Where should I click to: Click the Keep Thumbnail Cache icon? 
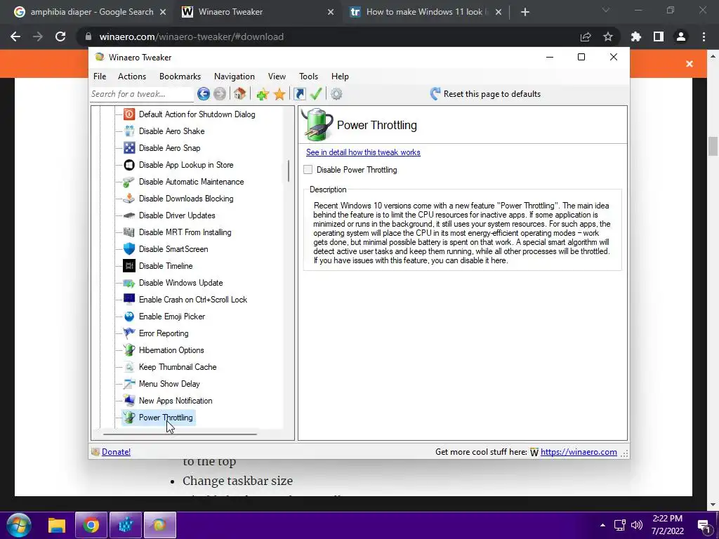[129, 367]
